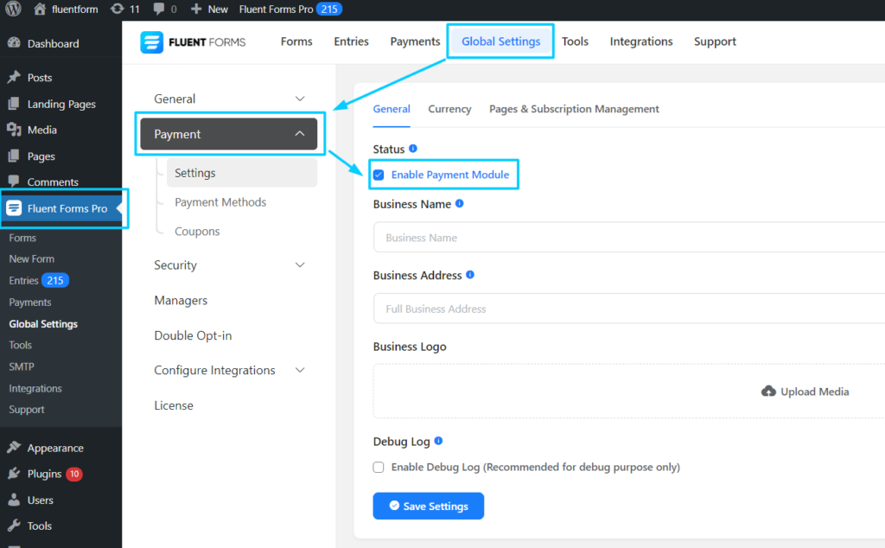Open Forms in the sidebar submenu

point(22,239)
